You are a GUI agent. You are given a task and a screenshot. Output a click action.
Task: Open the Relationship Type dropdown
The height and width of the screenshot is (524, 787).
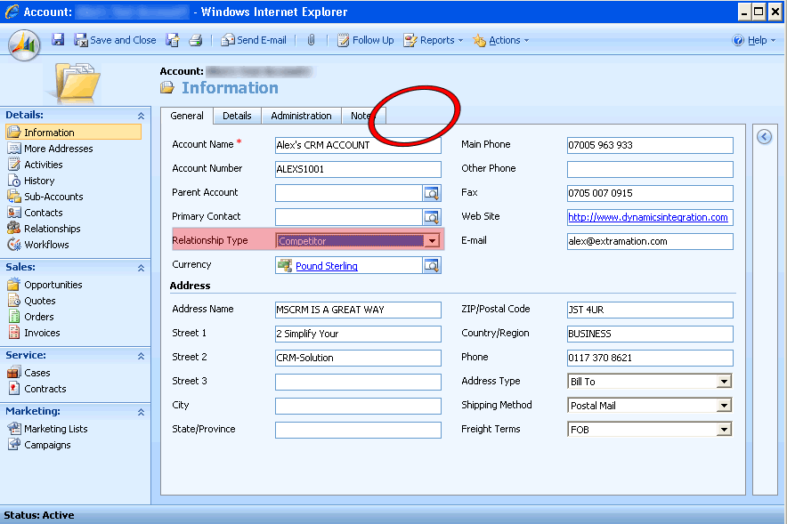(x=432, y=241)
